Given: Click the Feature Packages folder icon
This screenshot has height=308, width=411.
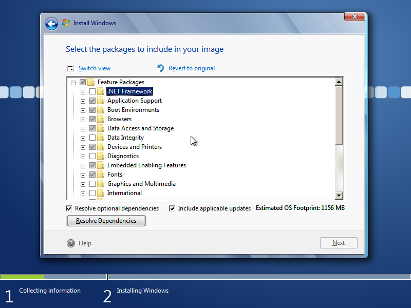Looking at the screenshot, I should 91,82.
